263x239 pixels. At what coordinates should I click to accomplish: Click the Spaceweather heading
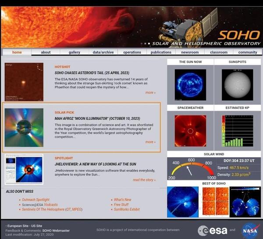pos(190,108)
